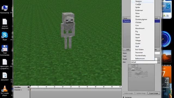174x98 pixels.
Task: Open the Документ desktop file
Action: coord(5,77)
